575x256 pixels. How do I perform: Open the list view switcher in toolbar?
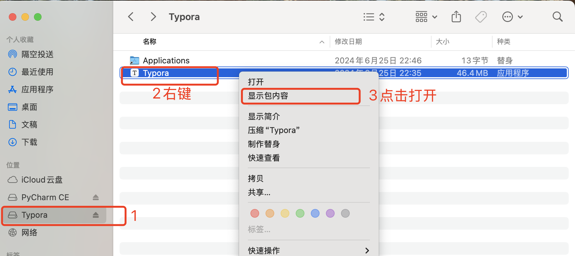pyautogui.click(x=374, y=17)
